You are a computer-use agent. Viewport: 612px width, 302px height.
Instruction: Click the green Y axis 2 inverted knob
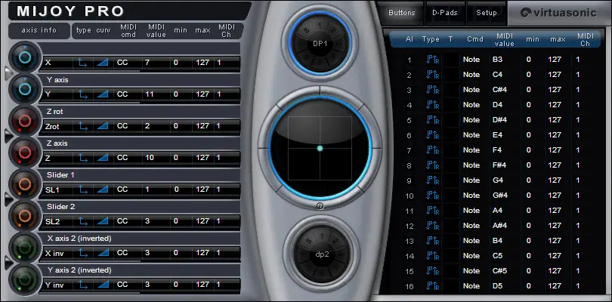25,280
